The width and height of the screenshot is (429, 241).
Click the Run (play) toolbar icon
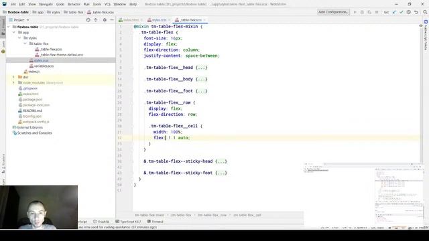355,12
